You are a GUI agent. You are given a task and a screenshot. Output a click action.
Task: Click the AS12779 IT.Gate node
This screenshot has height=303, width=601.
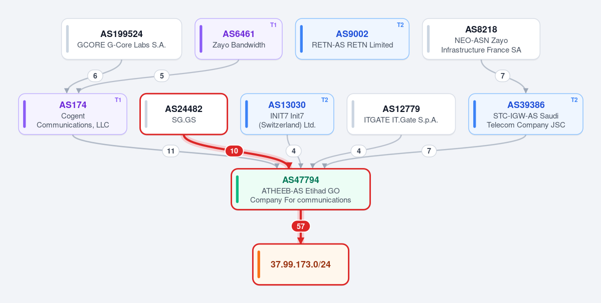coord(402,114)
